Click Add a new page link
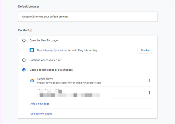 (40, 104)
